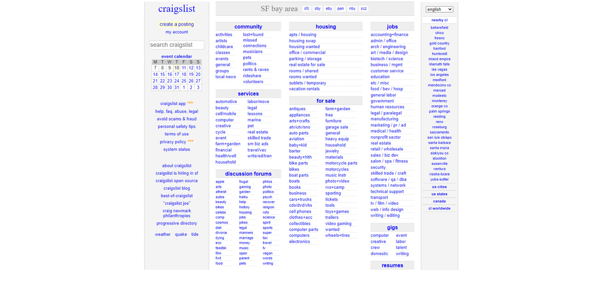The image size is (613, 295).
Task: Open avoid scams & fraud page
Action: [x=176, y=119]
